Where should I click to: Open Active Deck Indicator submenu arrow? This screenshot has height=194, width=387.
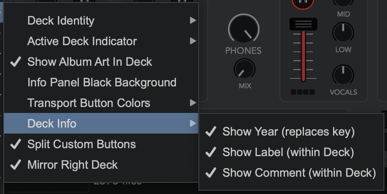pyautogui.click(x=193, y=41)
